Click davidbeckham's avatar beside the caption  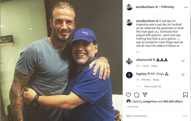[x=129, y=22]
